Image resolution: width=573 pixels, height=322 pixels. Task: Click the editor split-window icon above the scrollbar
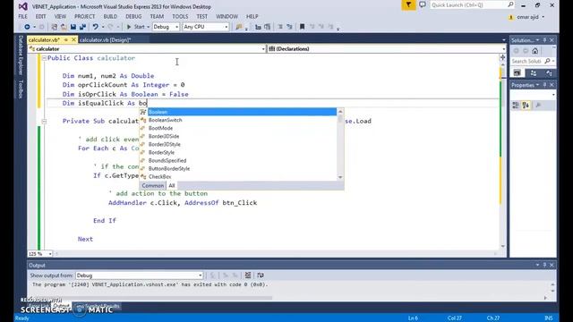tap(503, 57)
